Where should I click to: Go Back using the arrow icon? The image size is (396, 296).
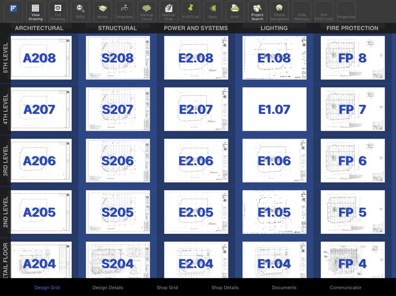(x=213, y=11)
